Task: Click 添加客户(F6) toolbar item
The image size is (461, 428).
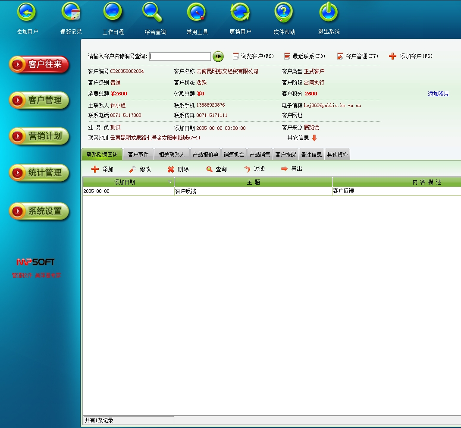Action: point(411,56)
